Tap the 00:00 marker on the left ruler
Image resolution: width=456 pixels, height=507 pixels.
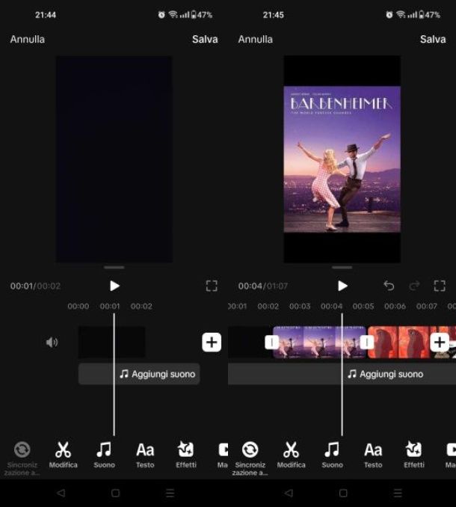tap(78, 306)
